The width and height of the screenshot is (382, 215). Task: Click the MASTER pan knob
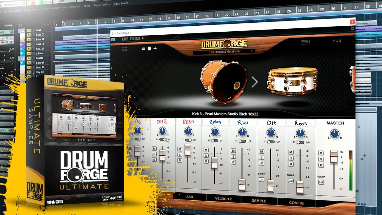[x=335, y=133]
